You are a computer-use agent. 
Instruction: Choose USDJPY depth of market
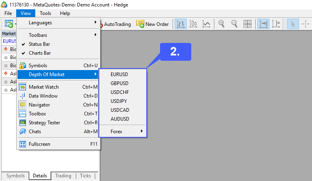(123, 101)
